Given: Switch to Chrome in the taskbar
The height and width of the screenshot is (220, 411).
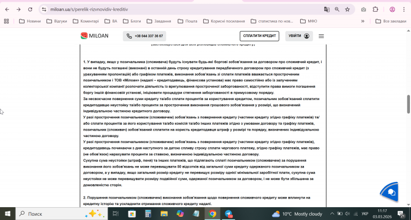Looking at the screenshot, I should pos(212,214).
